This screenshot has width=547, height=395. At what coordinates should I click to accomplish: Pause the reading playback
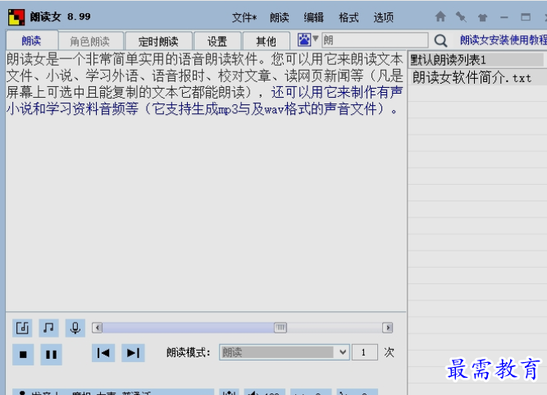(x=52, y=355)
